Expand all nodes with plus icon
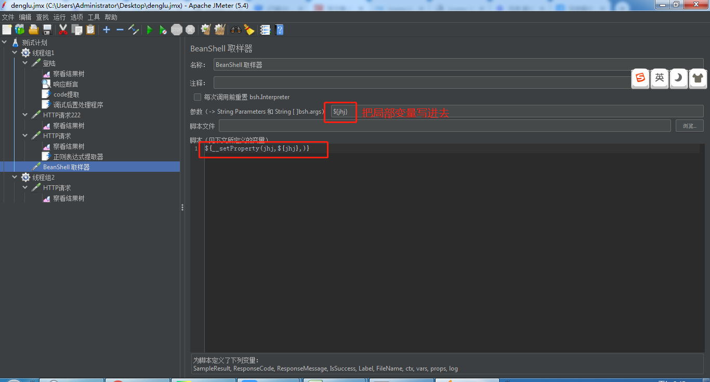This screenshot has width=710, height=382. point(107,30)
